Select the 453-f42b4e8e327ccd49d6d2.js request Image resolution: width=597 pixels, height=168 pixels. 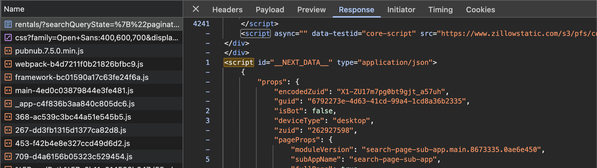click(72, 143)
